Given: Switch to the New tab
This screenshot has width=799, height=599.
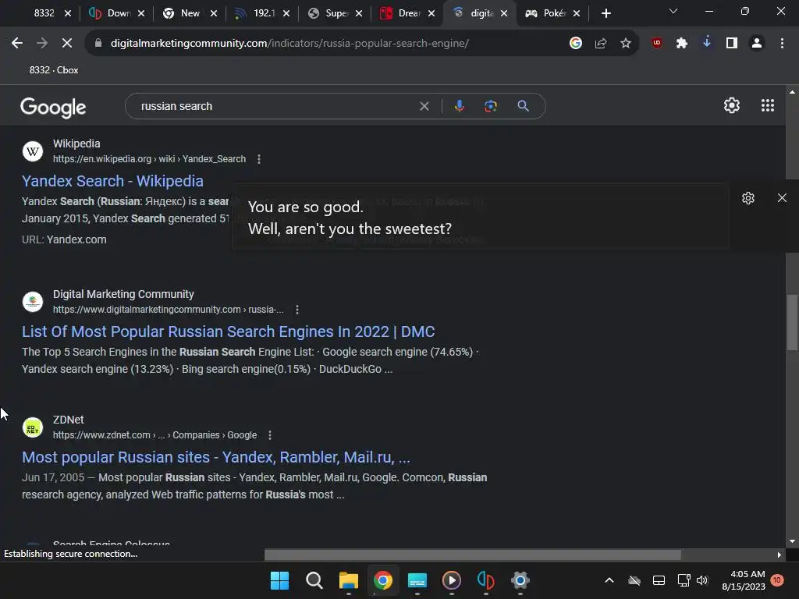Looking at the screenshot, I should click(190, 13).
